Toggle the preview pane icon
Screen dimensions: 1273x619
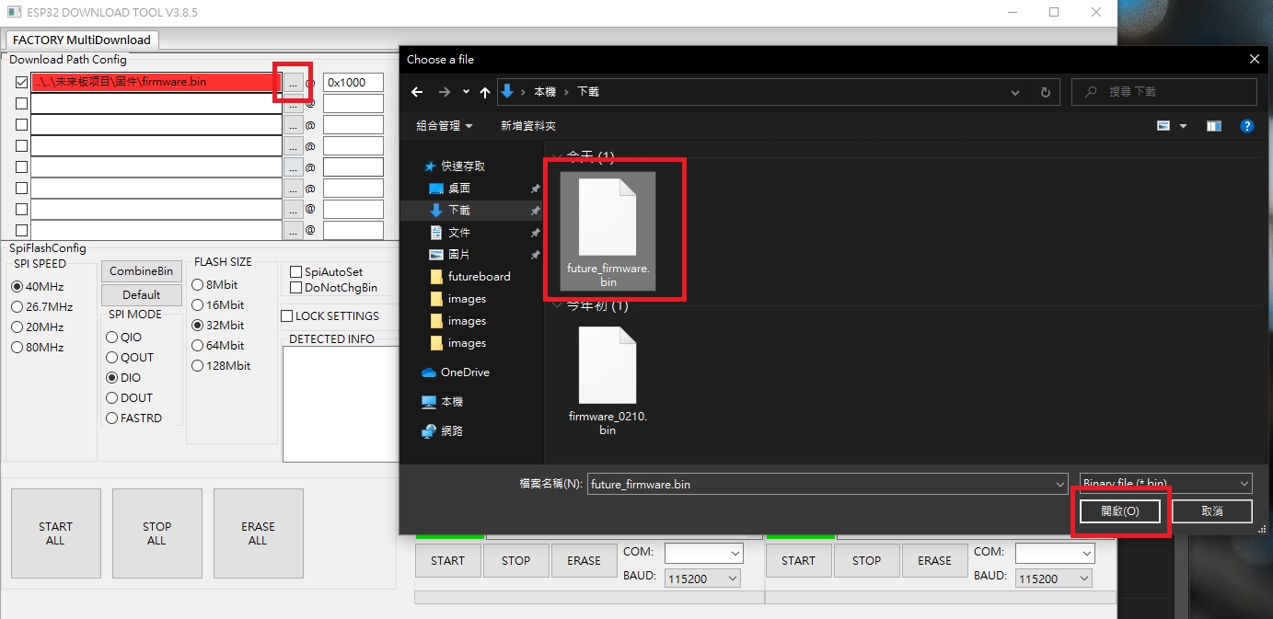(x=1213, y=126)
